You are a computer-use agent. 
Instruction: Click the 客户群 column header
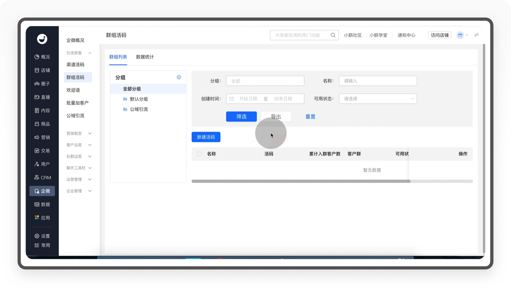click(x=354, y=154)
